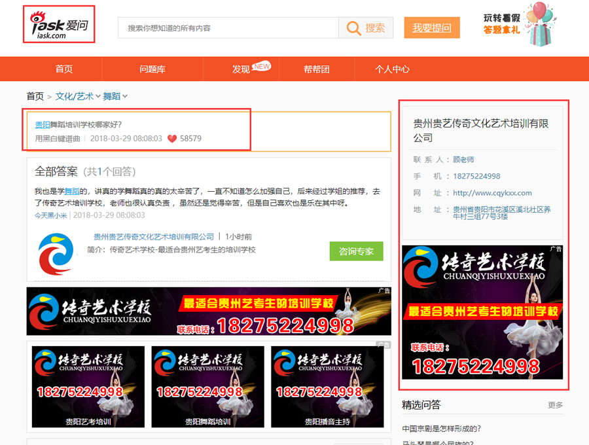Viewport: 589px width, 445px height.
Task: Open the 贵阳播音主持 ad thumbnail
Action: tap(328, 387)
